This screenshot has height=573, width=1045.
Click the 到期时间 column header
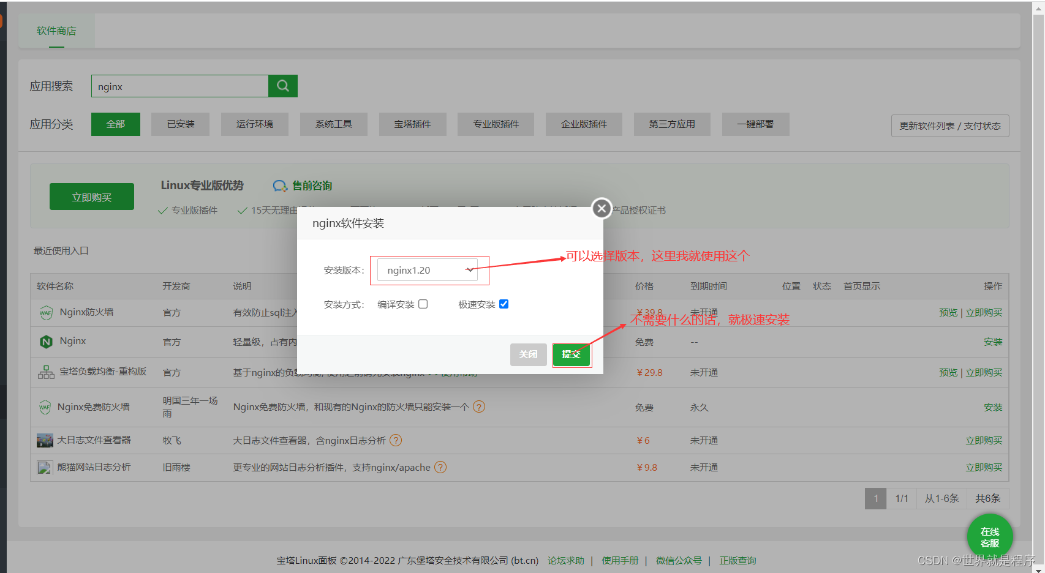(x=709, y=286)
